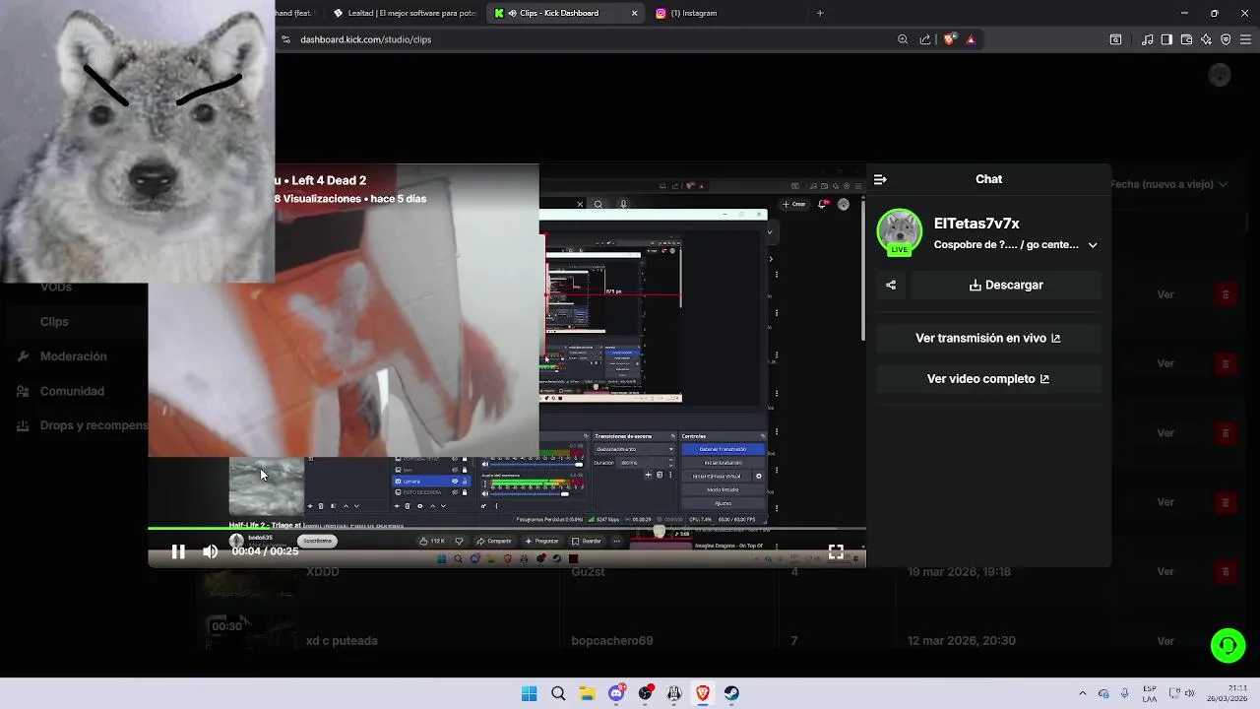Click the share page icon in the address bar
The width and height of the screenshot is (1260, 709).
(x=925, y=39)
